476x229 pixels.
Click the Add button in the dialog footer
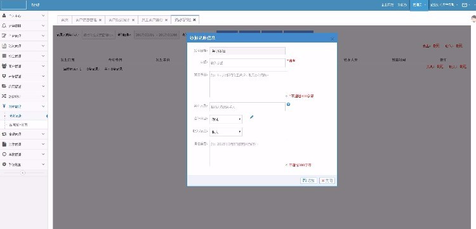point(308,180)
